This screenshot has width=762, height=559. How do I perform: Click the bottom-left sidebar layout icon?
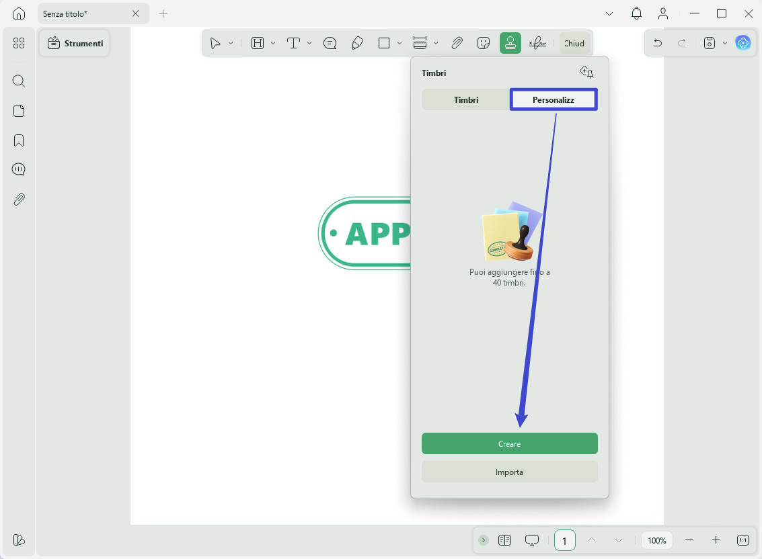click(x=18, y=540)
